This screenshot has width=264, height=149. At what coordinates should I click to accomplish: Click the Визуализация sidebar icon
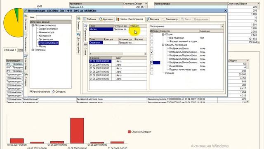tap(26, 34)
